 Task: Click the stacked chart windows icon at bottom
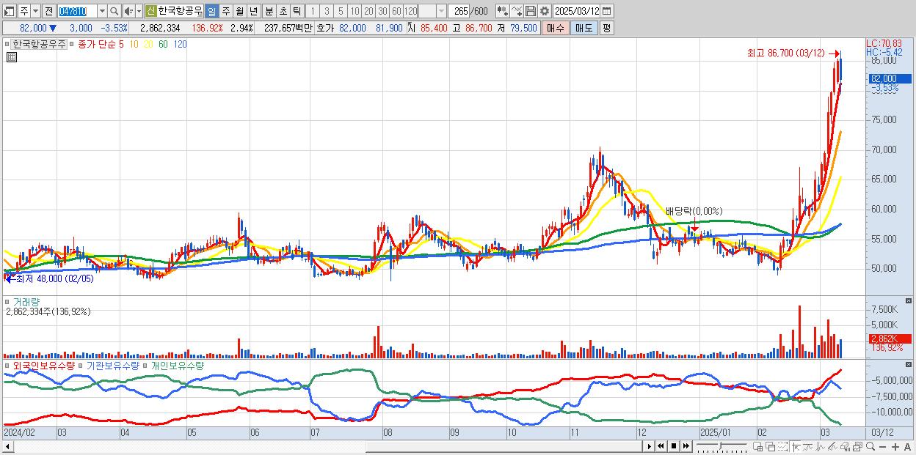pos(857,446)
